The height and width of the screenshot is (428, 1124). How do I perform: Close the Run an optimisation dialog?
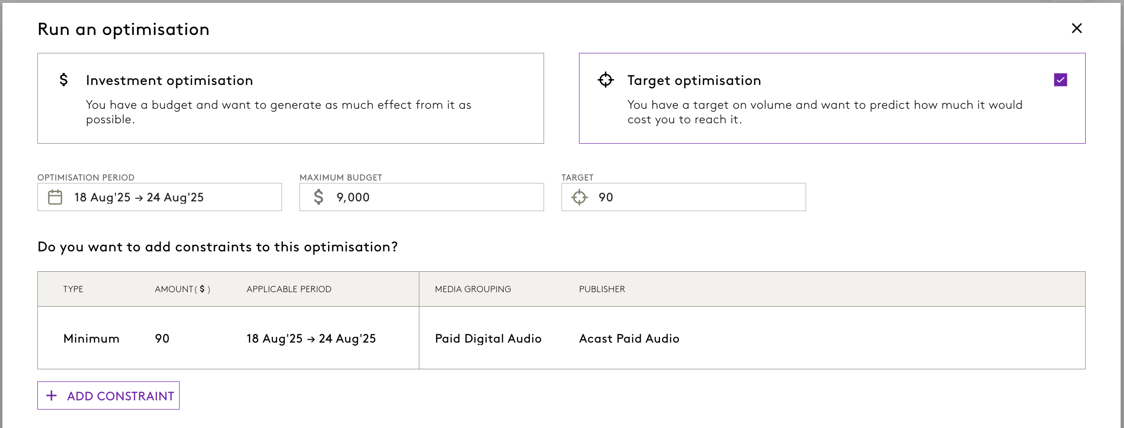click(x=1076, y=29)
